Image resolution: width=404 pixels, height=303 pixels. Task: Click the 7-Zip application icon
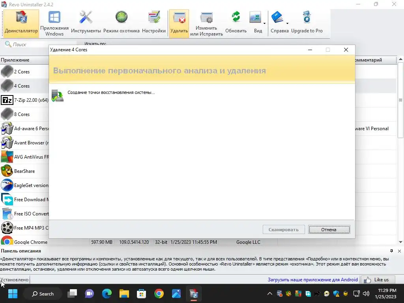pyautogui.click(x=7, y=100)
